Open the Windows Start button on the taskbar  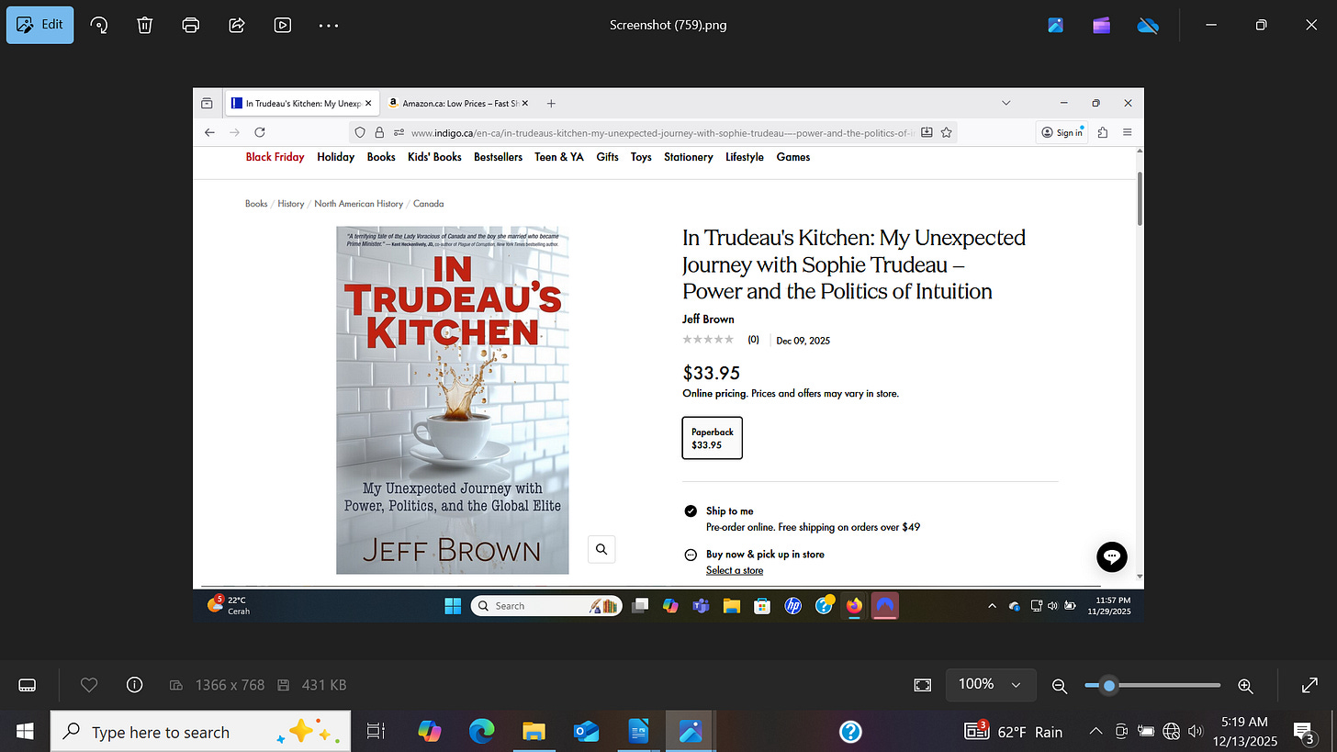point(25,731)
